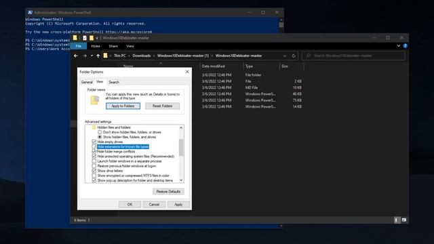The image size is (434, 244).
Task: Click the Apply button in Folder Options
Action: click(178, 205)
